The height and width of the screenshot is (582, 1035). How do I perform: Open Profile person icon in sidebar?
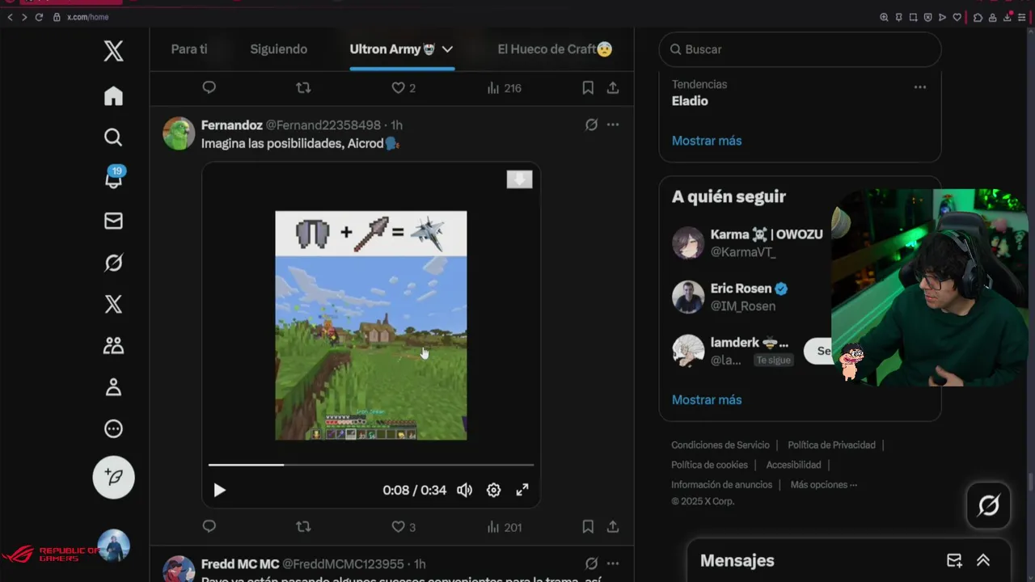tap(113, 387)
